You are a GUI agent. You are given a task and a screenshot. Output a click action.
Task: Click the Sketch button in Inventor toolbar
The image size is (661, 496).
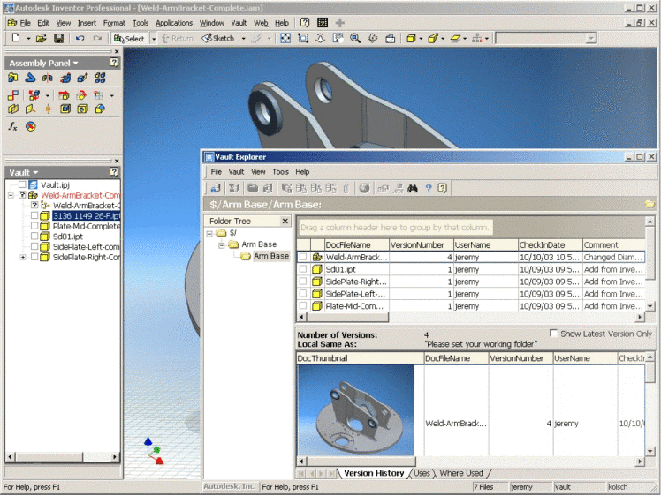[219, 38]
